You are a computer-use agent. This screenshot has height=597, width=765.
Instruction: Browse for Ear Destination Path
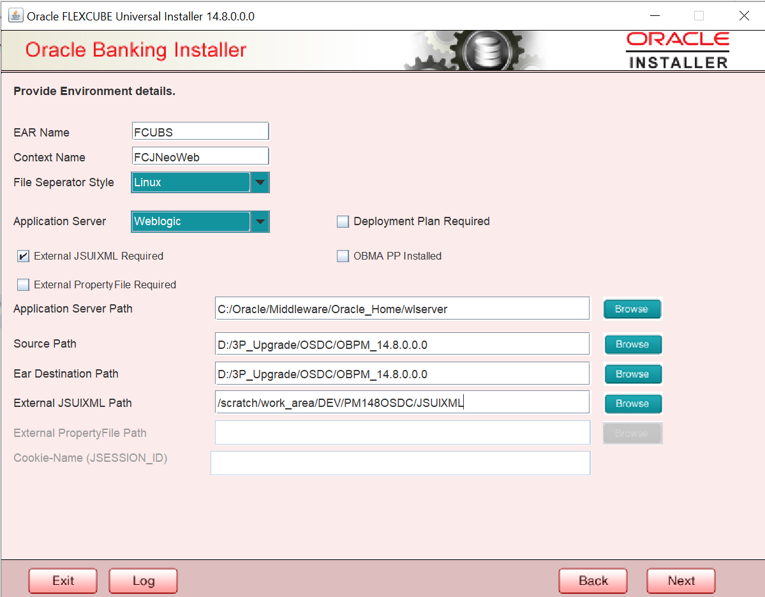click(x=634, y=374)
